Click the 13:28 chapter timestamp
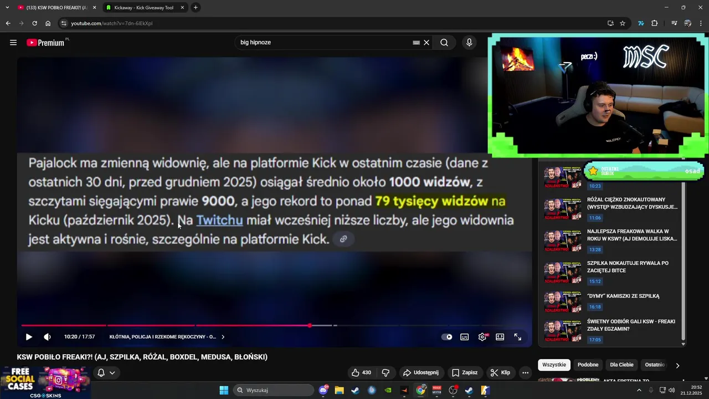 [595, 249]
